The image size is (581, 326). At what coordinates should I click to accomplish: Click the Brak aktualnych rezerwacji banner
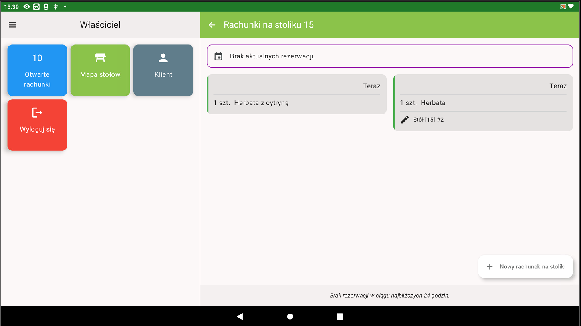click(x=389, y=56)
